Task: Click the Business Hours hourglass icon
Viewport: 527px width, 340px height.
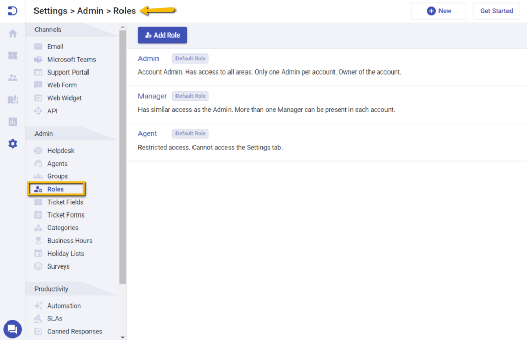Action: tap(38, 241)
